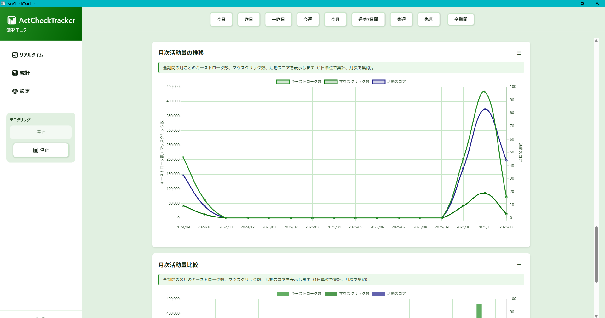Click the 統計 bar-chart icon in sidebar

(x=14, y=73)
